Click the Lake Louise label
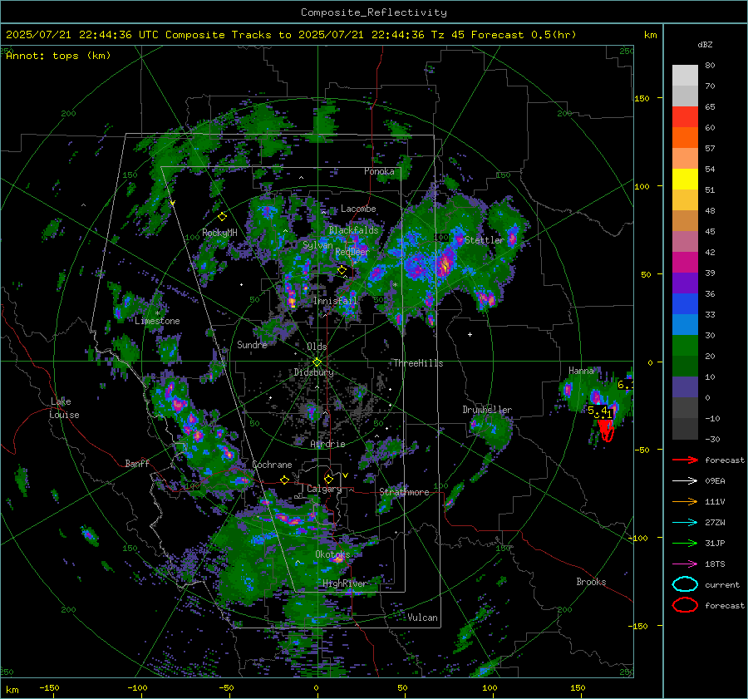This screenshot has height=699, width=748. pos(64,408)
